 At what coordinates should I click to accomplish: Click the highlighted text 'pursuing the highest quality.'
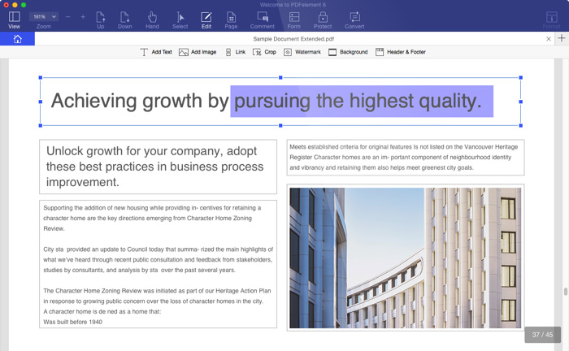click(362, 102)
